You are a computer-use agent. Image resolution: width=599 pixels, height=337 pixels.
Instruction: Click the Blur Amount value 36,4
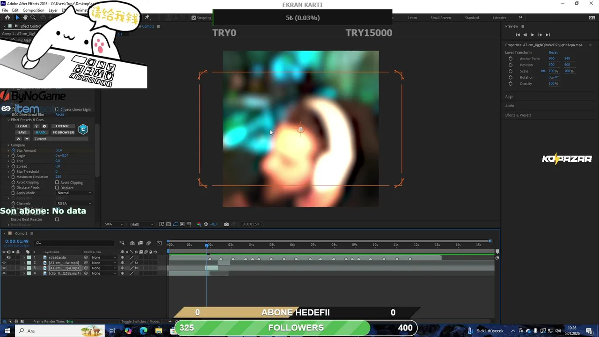58,150
